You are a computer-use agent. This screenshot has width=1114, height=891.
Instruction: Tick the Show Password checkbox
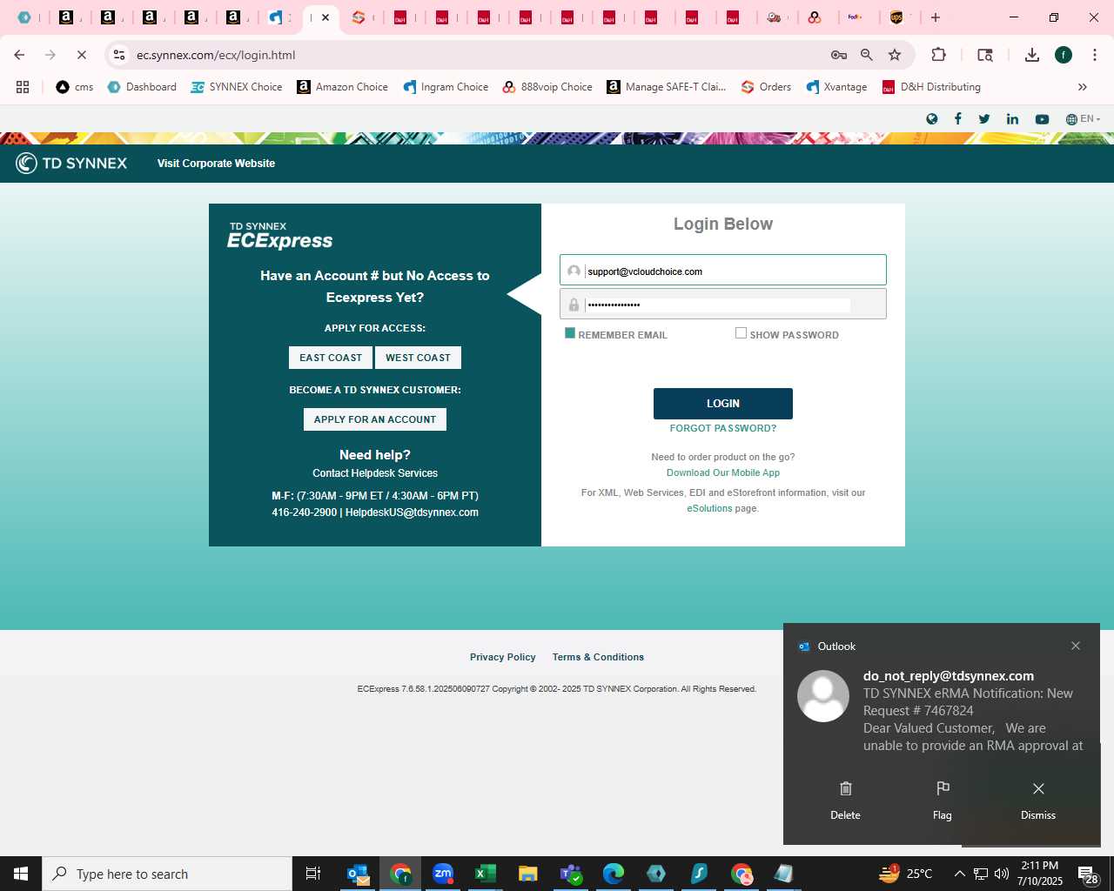tap(741, 333)
